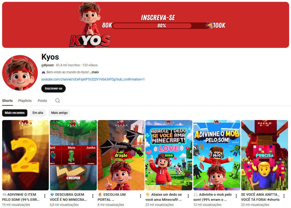Image resolution: width=291 pixels, height=208 pixels.
Task: Switch to the Playlists tab
Action: point(25,101)
